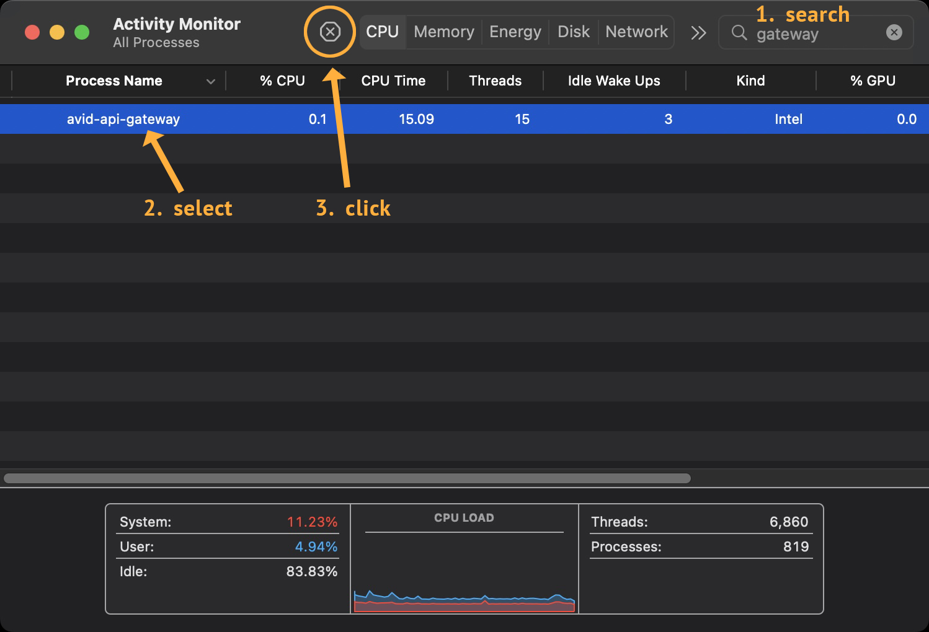Image resolution: width=929 pixels, height=632 pixels.
Task: Click the User percentage 4.94%
Action: pos(316,546)
